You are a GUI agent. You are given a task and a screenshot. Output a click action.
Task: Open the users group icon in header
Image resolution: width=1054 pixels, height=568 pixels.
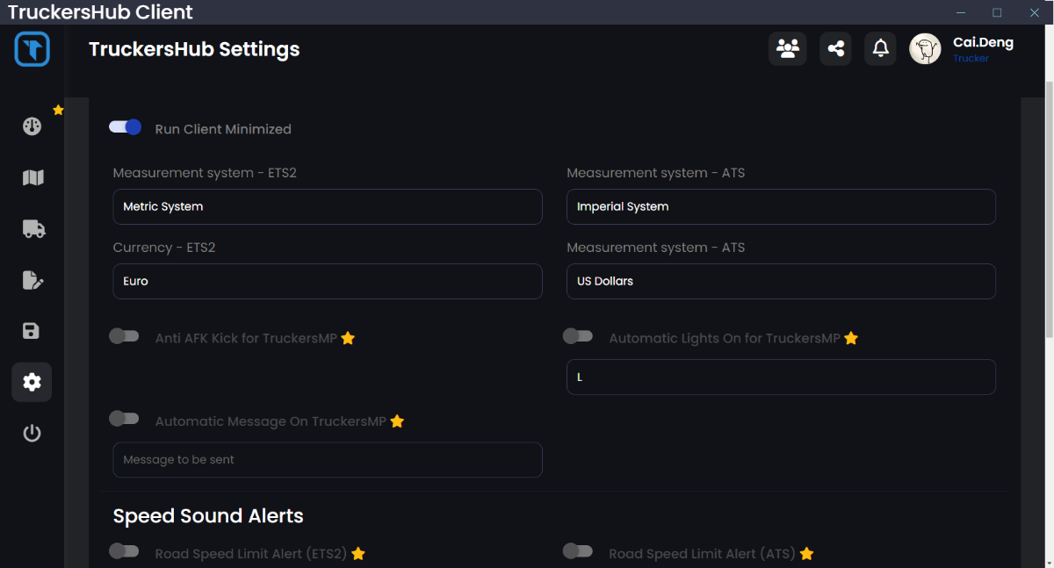788,49
